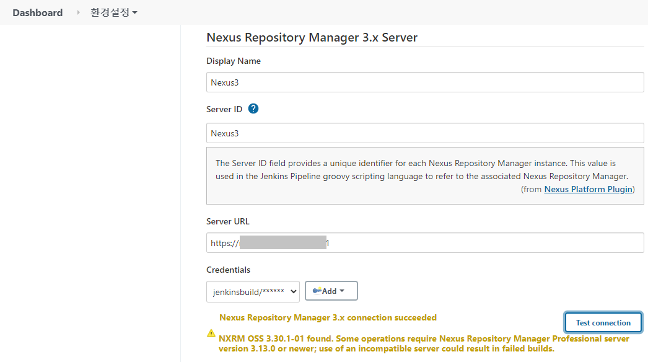Image resolution: width=648 pixels, height=362 pixels.
Task: Click the NXRM OSS 3.30.1-01 warning text
Action: coord(424,344)
